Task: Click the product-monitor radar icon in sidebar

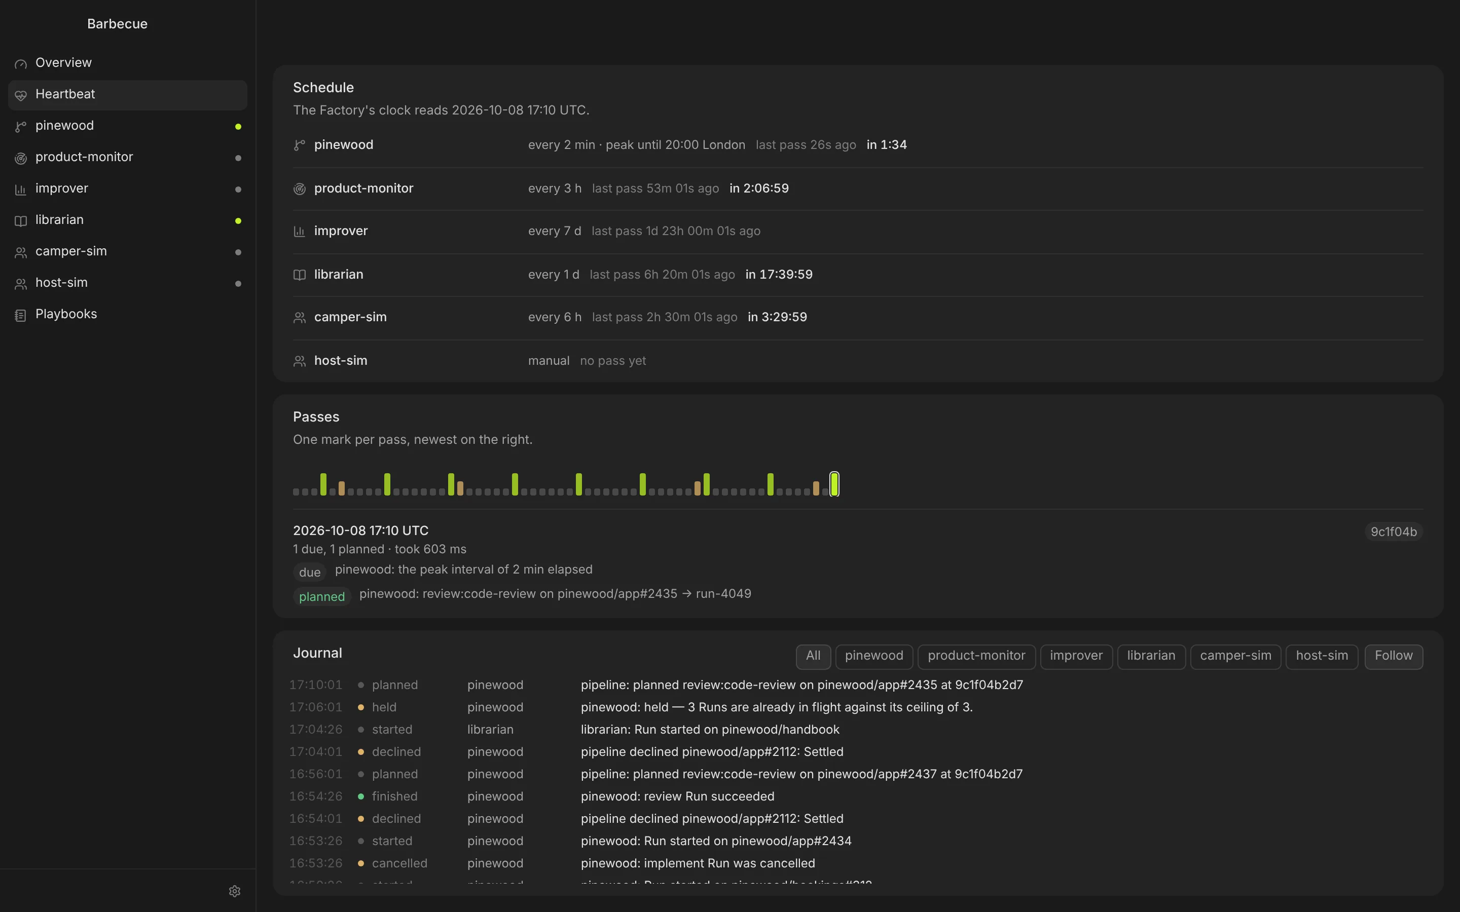Action: click(x=20, y=158)
